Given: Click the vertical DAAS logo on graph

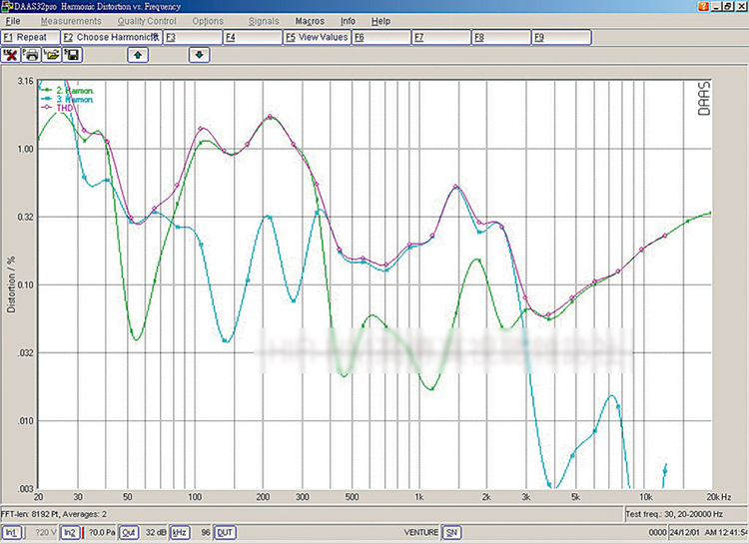Looking at the screenshot, I should click(704, 98).
